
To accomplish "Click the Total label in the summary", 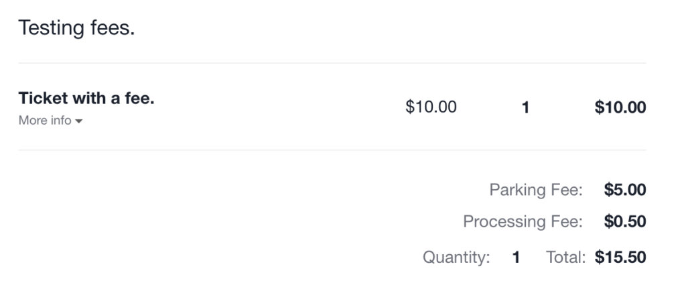I will pyautogui.click(x=566, y=257).
